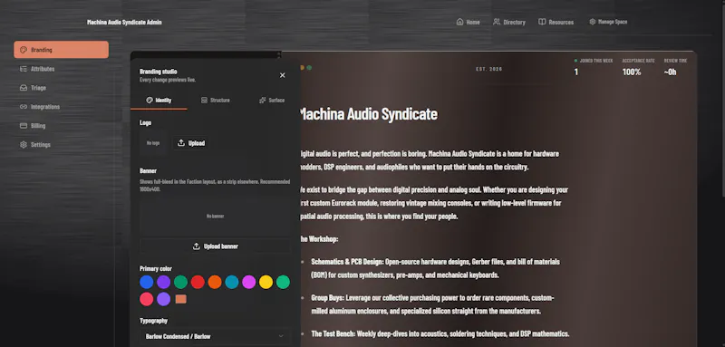Click the Schematics & PCB Design bullet

point(436,268)
